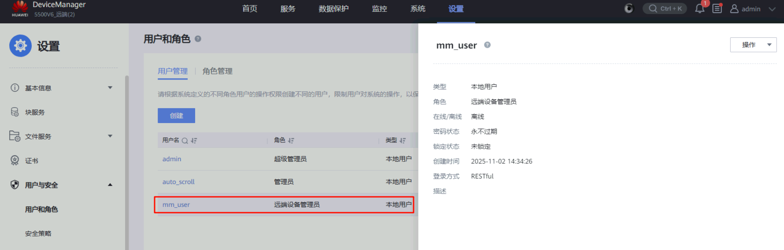Sort the table by 用户名 column
The image size is (784, 250).
pyautogui.click(x=194, y=141)
